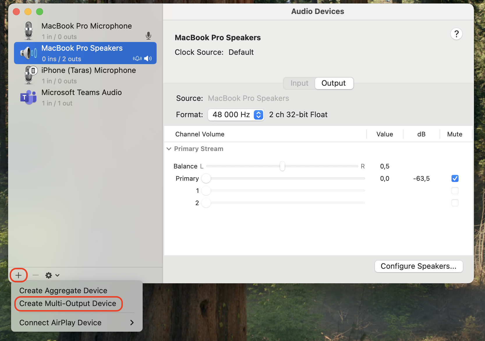The width and height of the screenshot is (485, 341).
Task: Switch to the Input tab
Action: coord(299,83)
